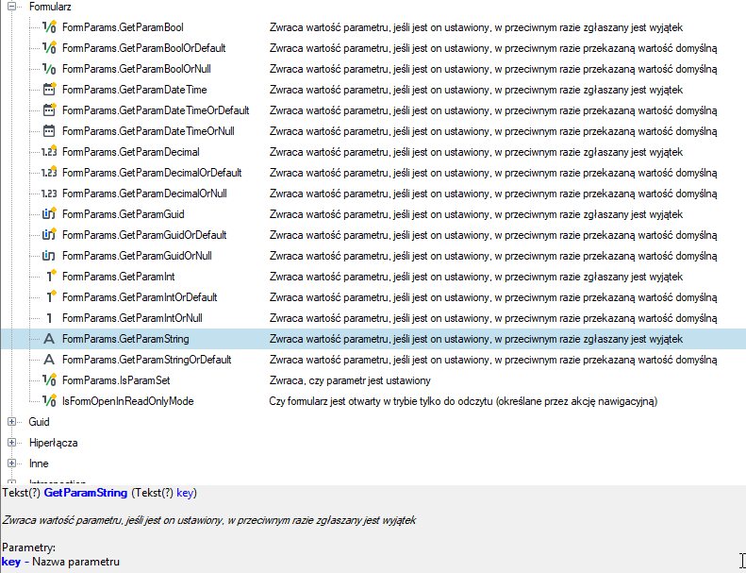This screenshot has height=573, width=746.
Task: Click the 'key' parameter in the signature line
Action: (185, 493)
